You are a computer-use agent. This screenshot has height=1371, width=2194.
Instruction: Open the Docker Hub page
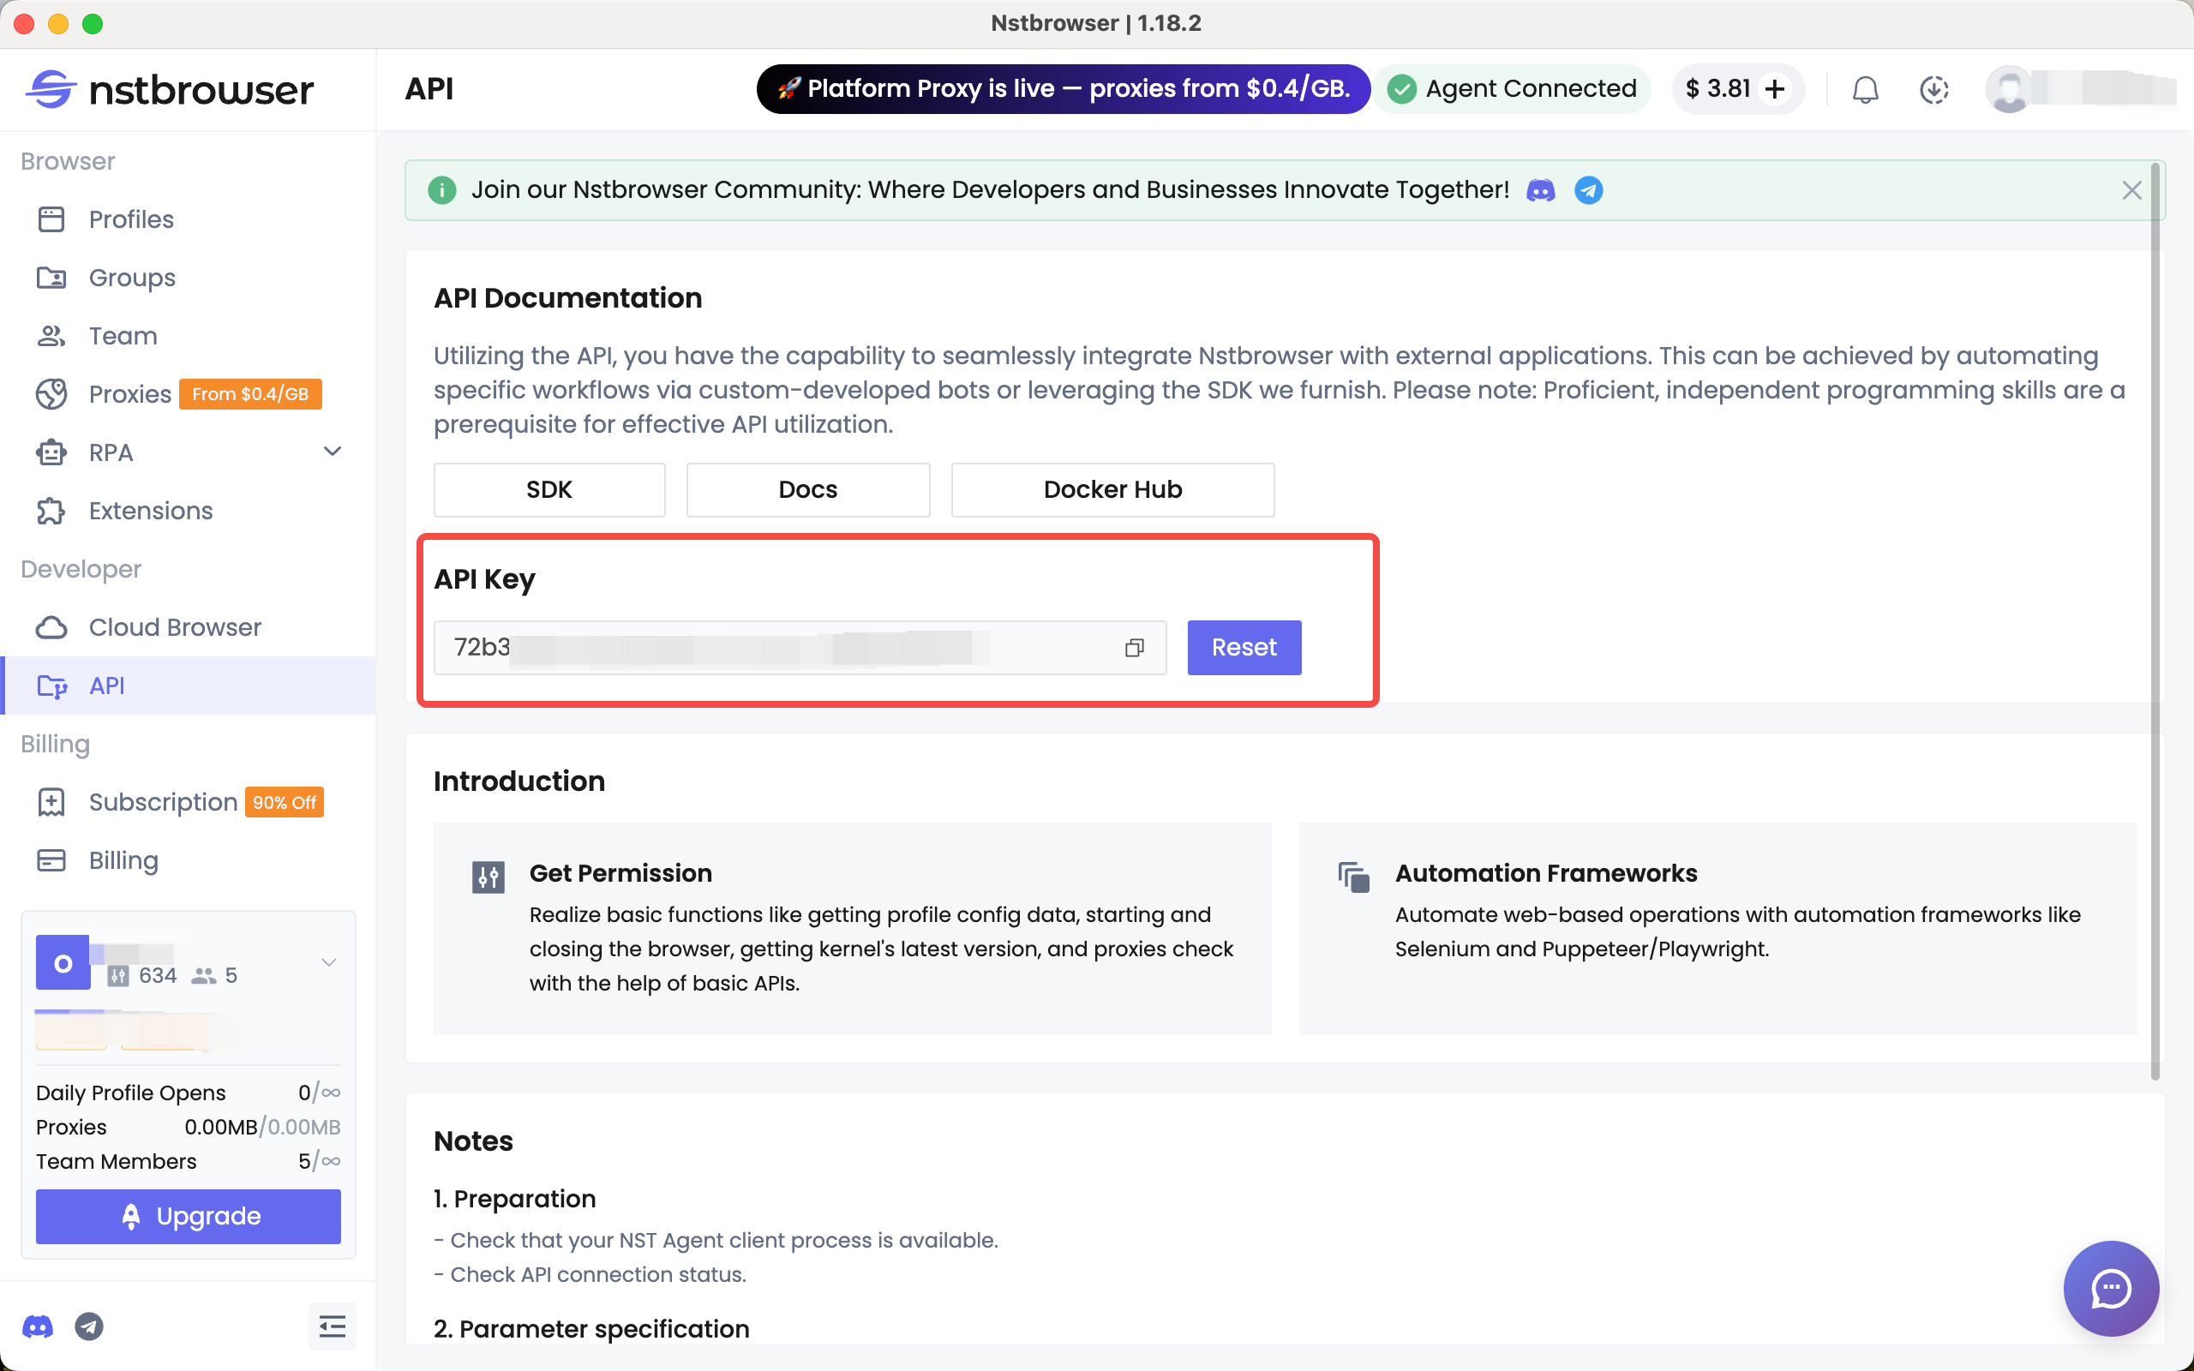[x=1112, y=489]
